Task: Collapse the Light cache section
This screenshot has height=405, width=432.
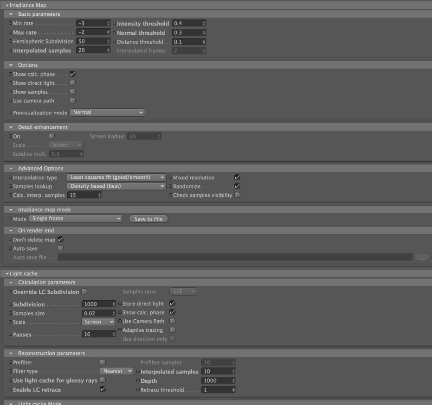Action: pyautogui.click(x=7, y=274)
